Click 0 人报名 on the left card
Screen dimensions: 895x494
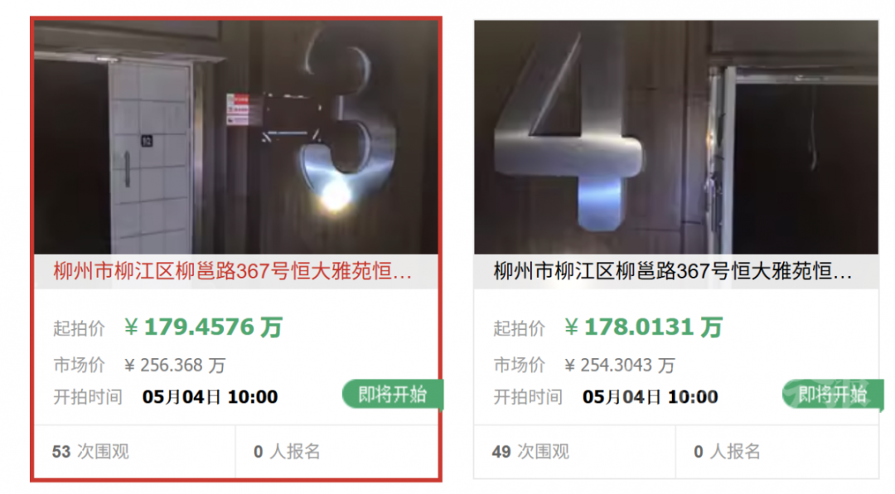pyautogui.click(x=287, y=452)
